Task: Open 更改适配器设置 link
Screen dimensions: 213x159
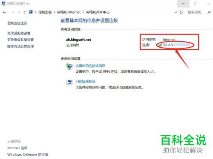Action: pos(19,33)
